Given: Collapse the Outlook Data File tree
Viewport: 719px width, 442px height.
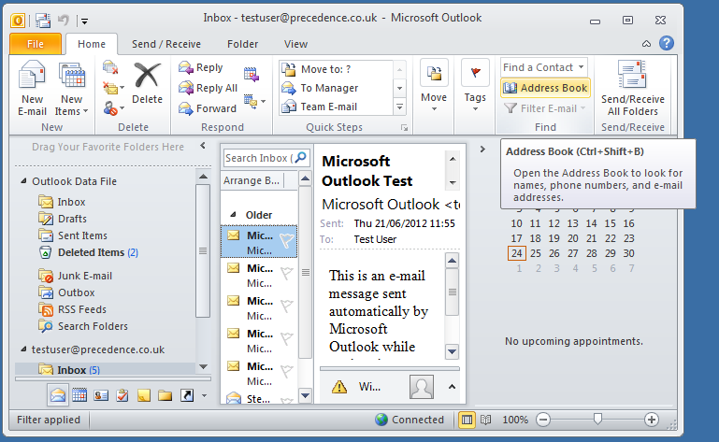Looking at the screenshot, I should click(x=23, y=181).
